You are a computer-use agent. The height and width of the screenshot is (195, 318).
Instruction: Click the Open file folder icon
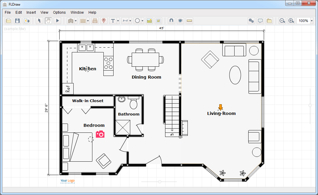[9, 21]
